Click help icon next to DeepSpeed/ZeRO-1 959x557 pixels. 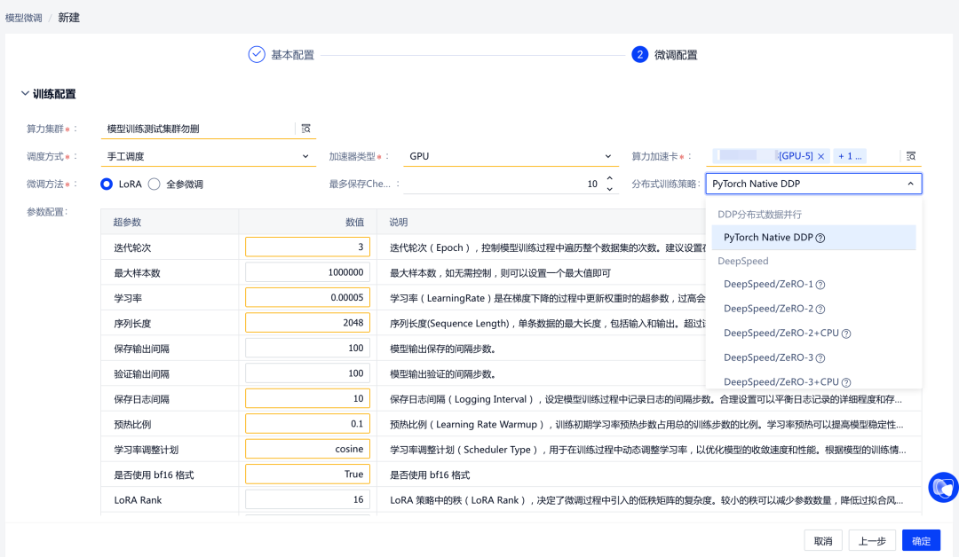(x=820, y=285)
